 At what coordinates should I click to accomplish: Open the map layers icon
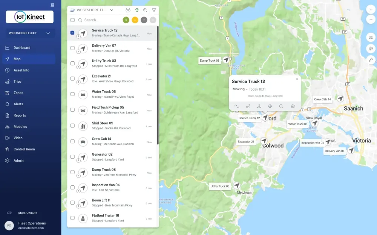click(x=371, y=37)
